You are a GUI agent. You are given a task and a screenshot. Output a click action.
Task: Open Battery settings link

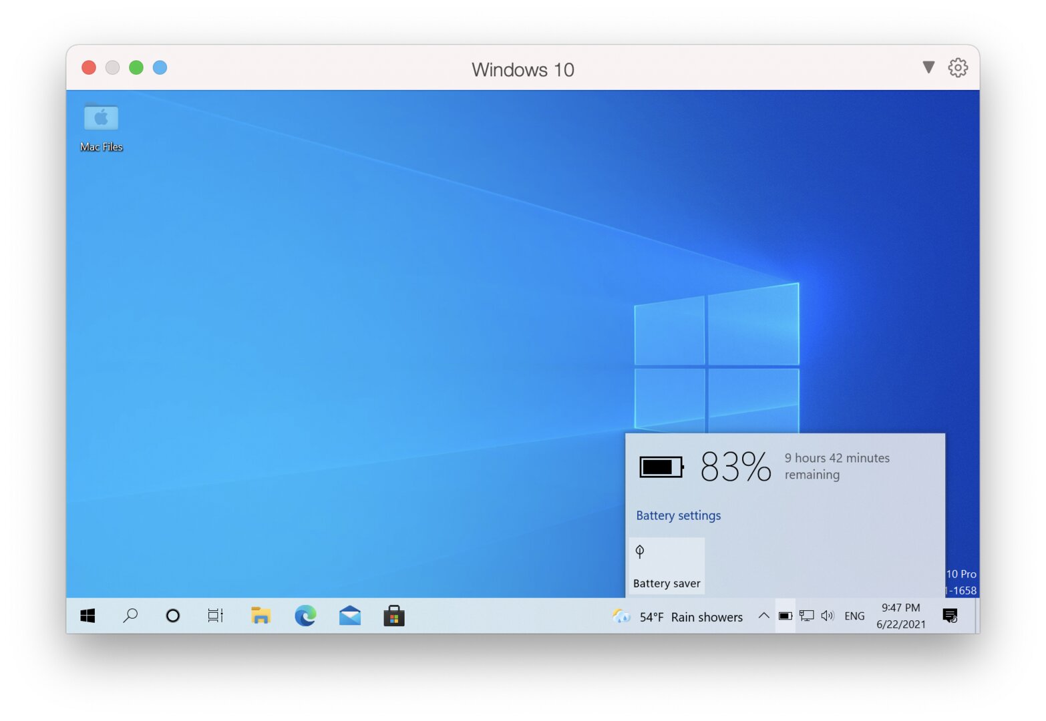pos(678,515)
